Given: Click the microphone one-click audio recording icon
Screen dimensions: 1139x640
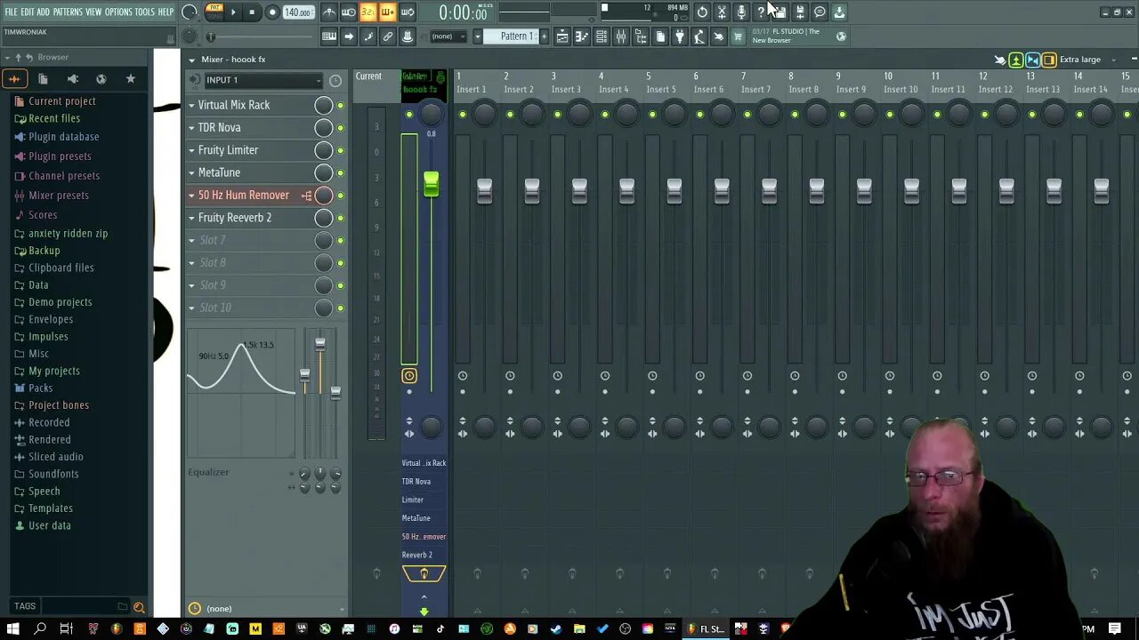Looking at the screenshot, I should tap(741, 12).
